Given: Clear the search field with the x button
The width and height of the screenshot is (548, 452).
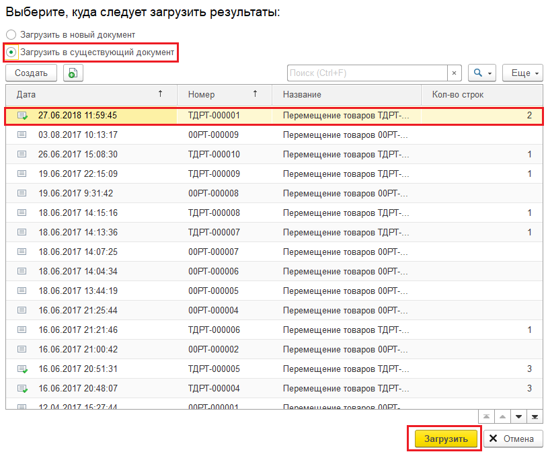Looking at the screenshot, I should (x=454, y=73).
